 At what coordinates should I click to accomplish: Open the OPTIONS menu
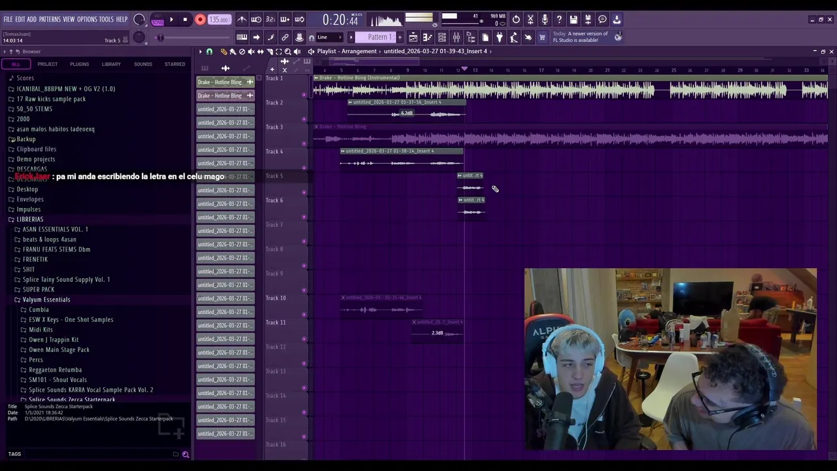pos(87,20)
